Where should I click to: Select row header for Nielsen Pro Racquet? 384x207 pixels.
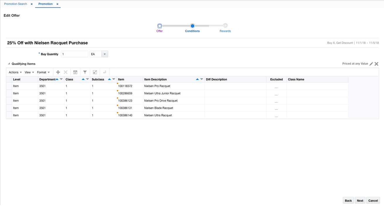tap(9, 86)
